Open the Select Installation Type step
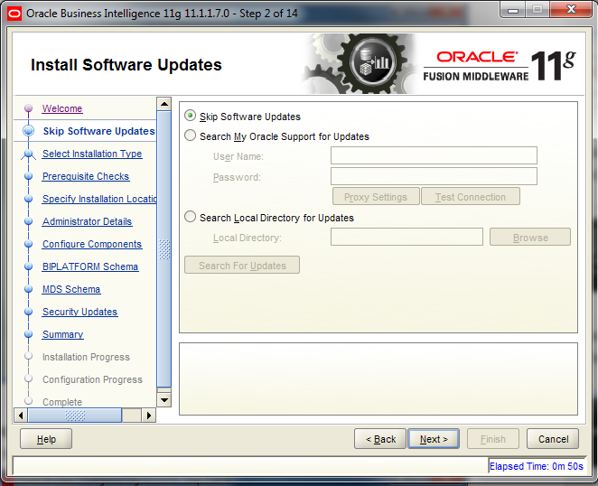The width and height of the screenshot is (598, 486). [92, 154]
